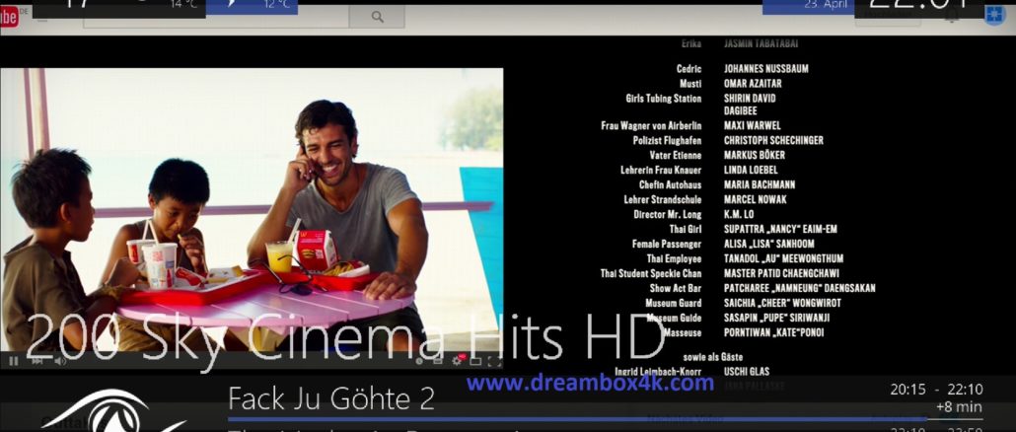This screenshot has width=1016, height=432.
Task: Enter fullscreen in the video player
Action: click(x=494, y=361)
